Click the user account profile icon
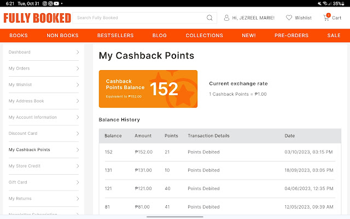This screenshot has height=219, width=350. click(226, 18)
